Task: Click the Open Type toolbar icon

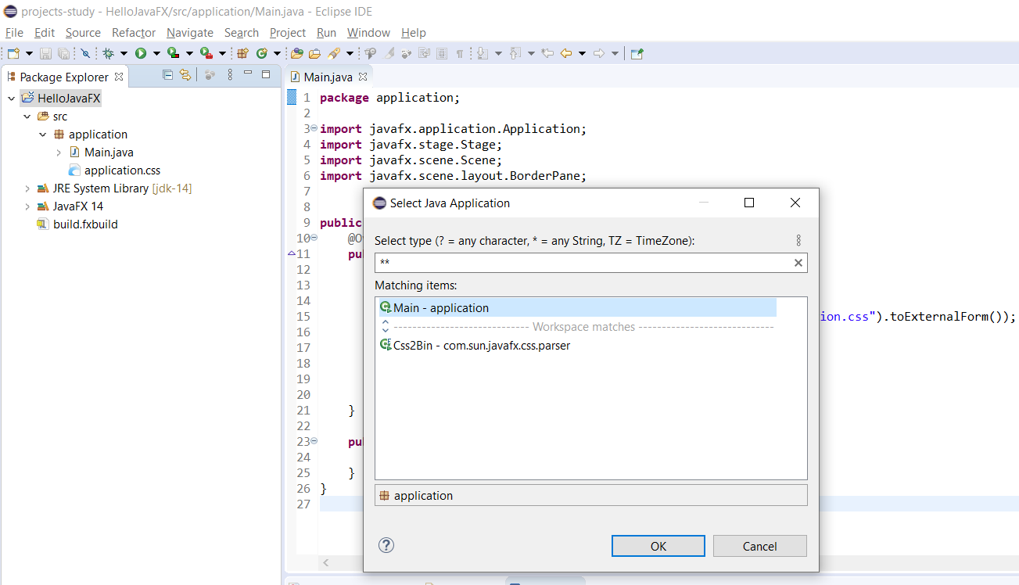Action: pos(297,53)
